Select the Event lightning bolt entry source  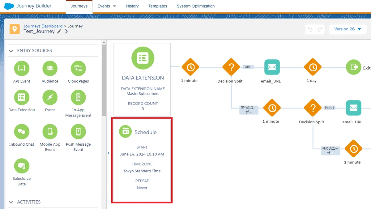(x=50, y=97)
